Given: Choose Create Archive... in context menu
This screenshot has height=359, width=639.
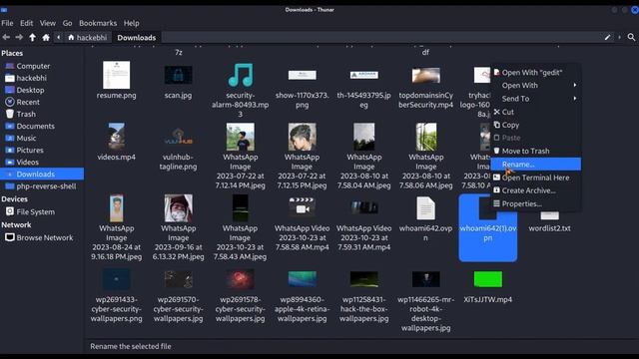Looking at the screenshot, I should click(535, 190).
